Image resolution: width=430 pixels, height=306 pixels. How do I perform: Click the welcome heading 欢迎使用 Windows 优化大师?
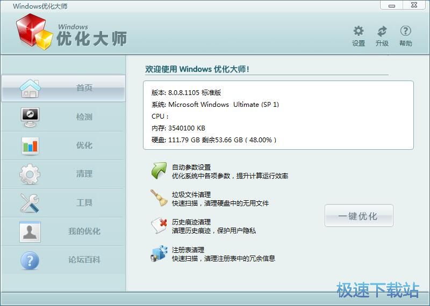pyautogui.click(x=197, y=69)
